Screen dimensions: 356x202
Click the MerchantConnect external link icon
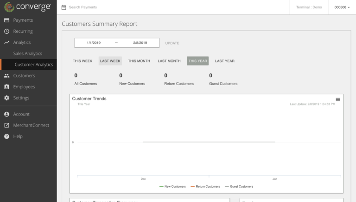[7, 125]
